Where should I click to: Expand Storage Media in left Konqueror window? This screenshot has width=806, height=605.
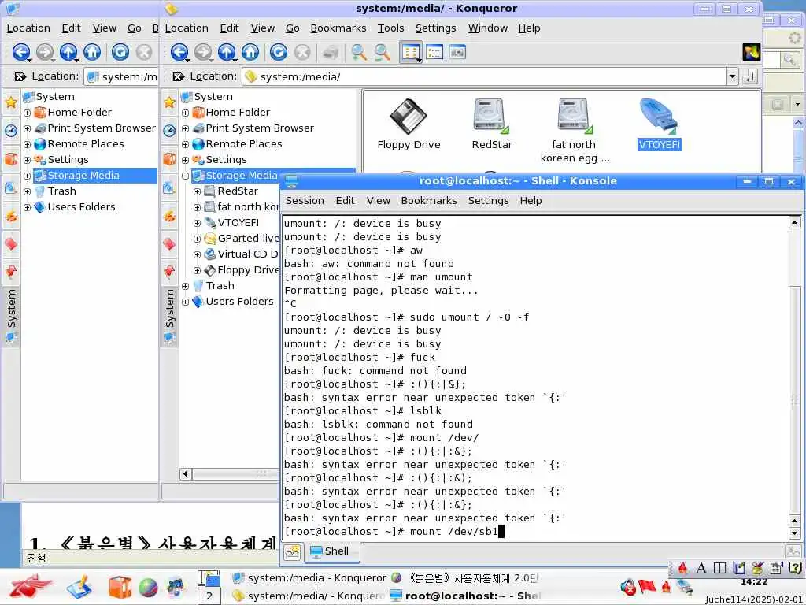28,176
